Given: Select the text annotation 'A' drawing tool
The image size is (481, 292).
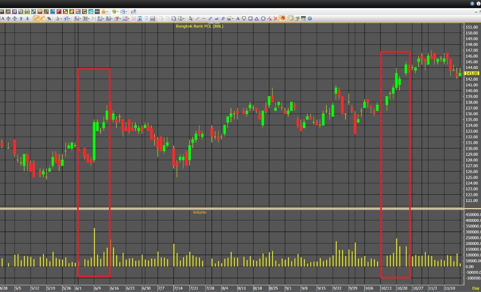Looking at the screenshot, I should tap(238, 19).
